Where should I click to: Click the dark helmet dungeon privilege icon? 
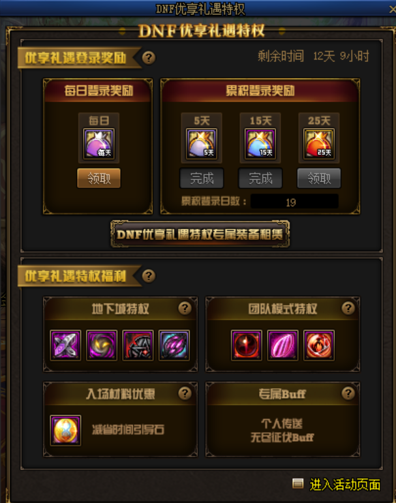[x=138, y=345]
